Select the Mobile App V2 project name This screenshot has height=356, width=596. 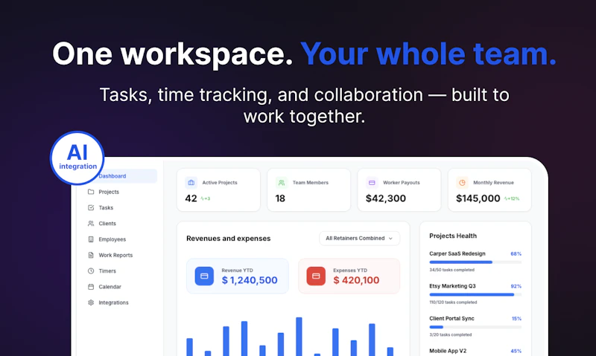(x=448, y=351)
